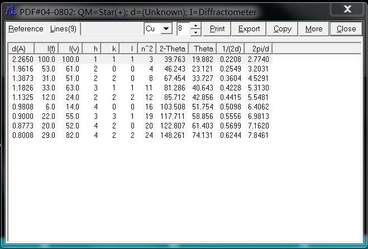Click the I(f) value 53.0
The height and width of the screenshot is (249, 368).
pos(49,69)
